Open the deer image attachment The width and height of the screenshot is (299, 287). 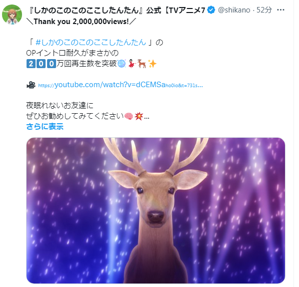click(x=156, y=210)
